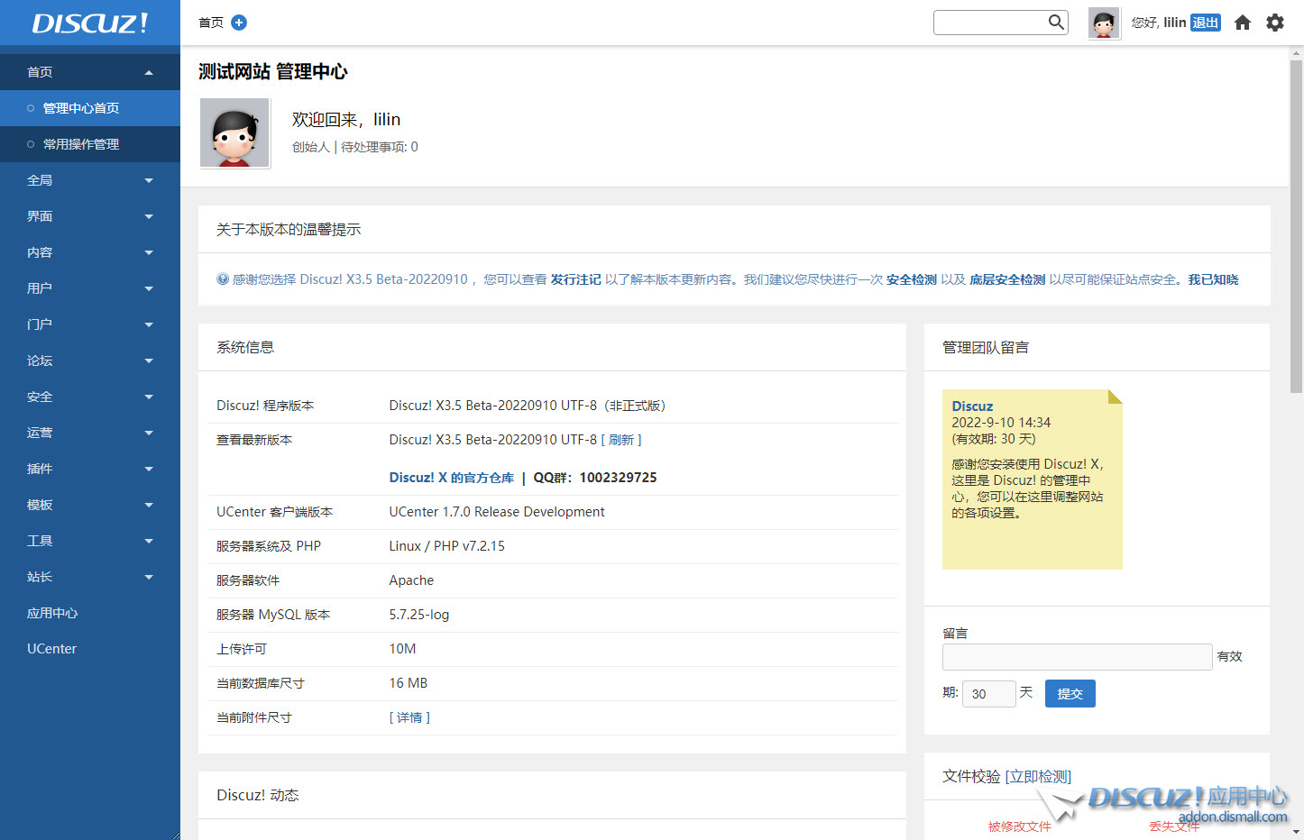Viewport: 1304px width, 840px height.
Task: Click the page vertical scrollbar
Action: pyautogui.click(x=1296, y=225)
